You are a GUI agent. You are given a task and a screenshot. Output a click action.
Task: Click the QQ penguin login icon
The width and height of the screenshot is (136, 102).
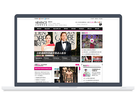click(x=95, y=22)
